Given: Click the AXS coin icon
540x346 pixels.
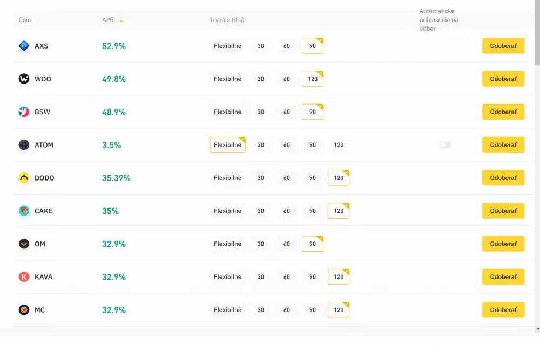Looking at the screenshot, I should pos(24,46).
